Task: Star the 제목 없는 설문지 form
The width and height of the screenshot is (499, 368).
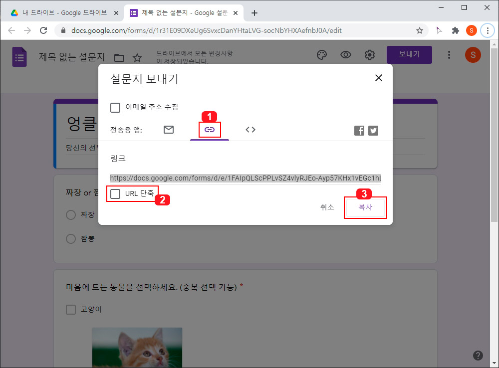Action: click(137, 57)
